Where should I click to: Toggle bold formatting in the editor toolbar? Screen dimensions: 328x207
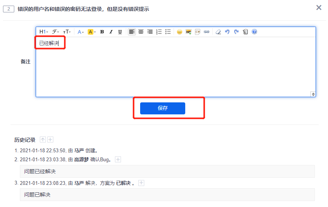point(102,32)
